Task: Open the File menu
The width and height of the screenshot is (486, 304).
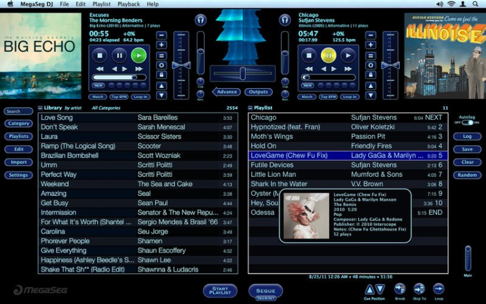Action: [64, 4]
